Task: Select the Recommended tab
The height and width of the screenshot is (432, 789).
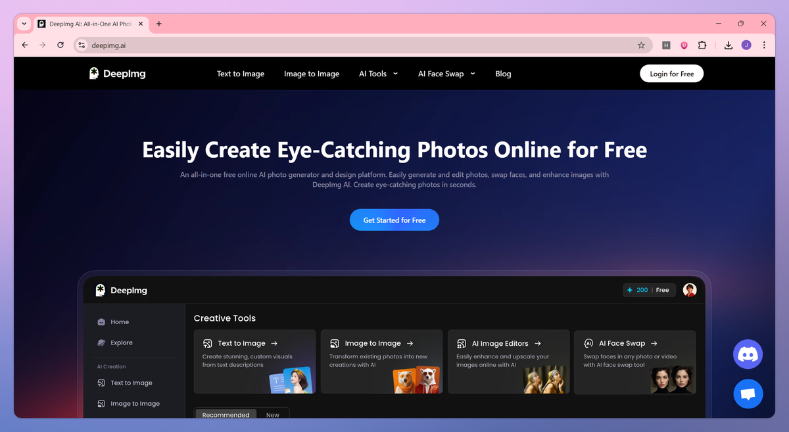Action: click(226, 415)
